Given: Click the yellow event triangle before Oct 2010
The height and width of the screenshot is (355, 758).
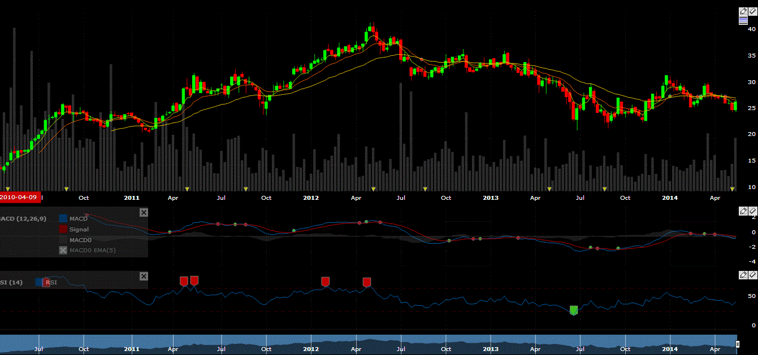Looking at the screenshot, I should tap(66, 189).
